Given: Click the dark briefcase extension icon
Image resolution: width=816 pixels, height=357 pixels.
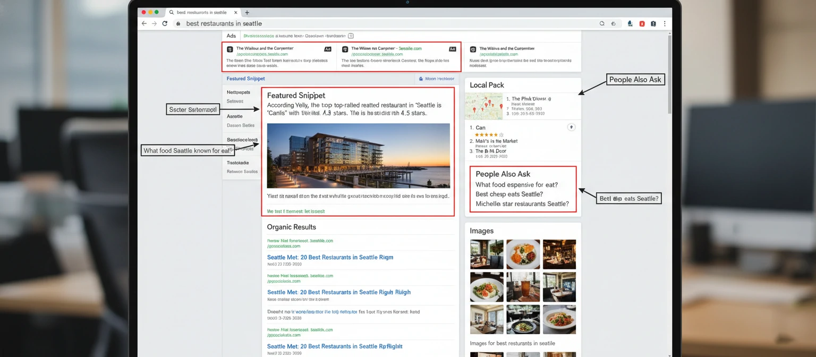Looking at the screenshot, I should tap(654, 23).
